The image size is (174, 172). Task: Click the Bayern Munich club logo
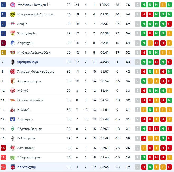[x=12, y=5]
